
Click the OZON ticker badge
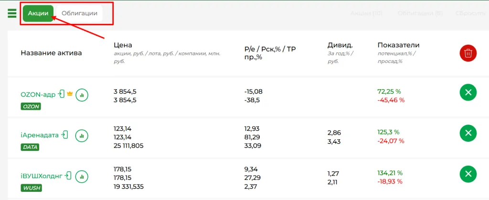pyautogui.click(x=31, y=106)
